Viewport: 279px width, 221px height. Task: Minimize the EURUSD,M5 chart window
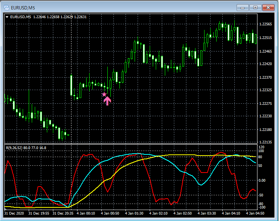(x=242, y=7)
